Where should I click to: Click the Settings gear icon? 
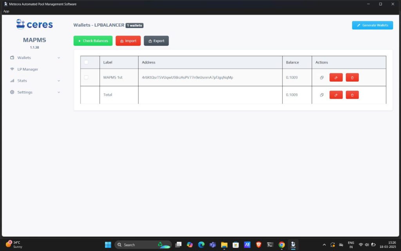12,92
